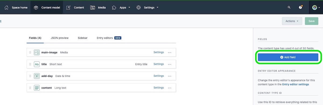Image resolution: width=323 pixels, height=105 pixels.
Task: Go to Space home
Action: (16, 7)
